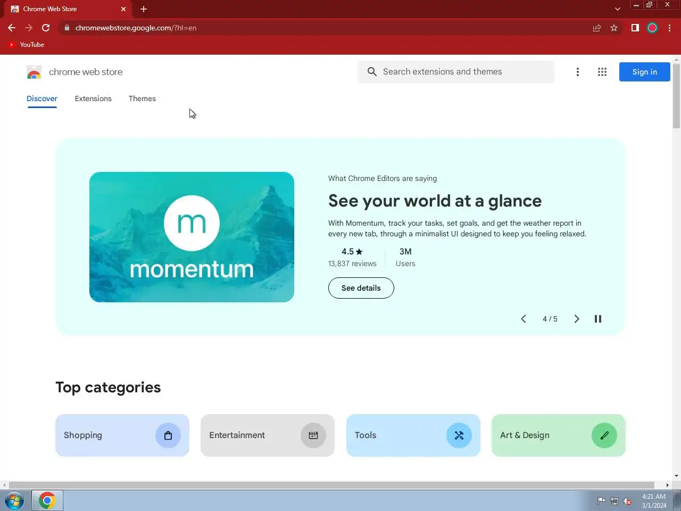This screenshot has height=511, width=681.
Task: Open the Shopping category card
Action: 122,435
